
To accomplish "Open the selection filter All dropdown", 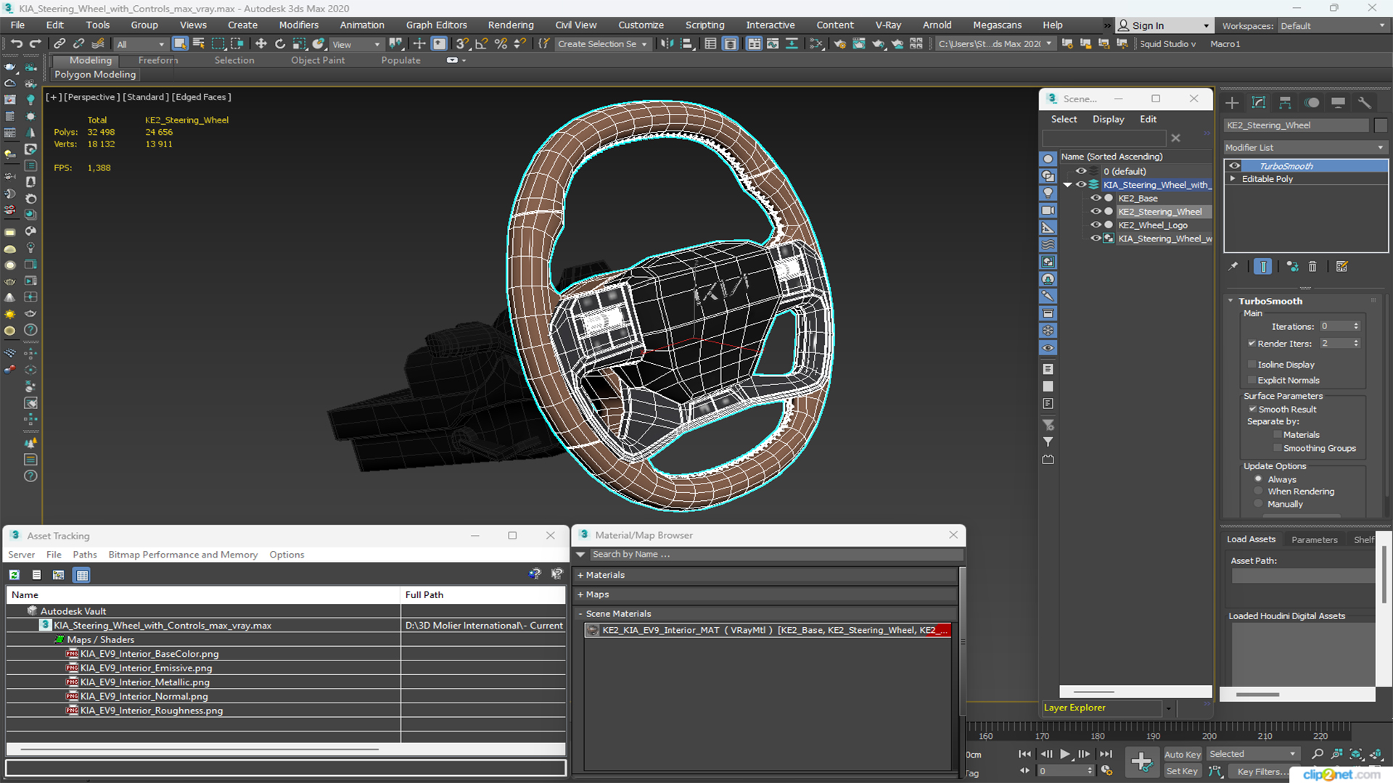I will tap(141, 44).
